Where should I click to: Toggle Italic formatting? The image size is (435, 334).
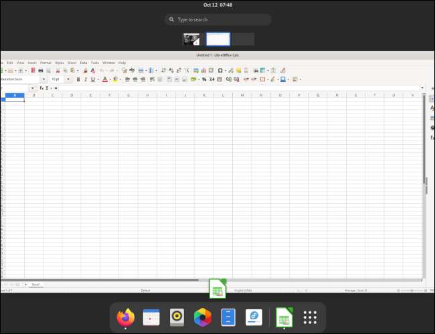tap(86, 79)
